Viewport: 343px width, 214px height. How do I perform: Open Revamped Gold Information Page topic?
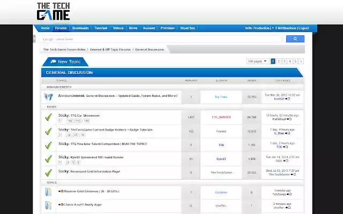tap(95, 171)
